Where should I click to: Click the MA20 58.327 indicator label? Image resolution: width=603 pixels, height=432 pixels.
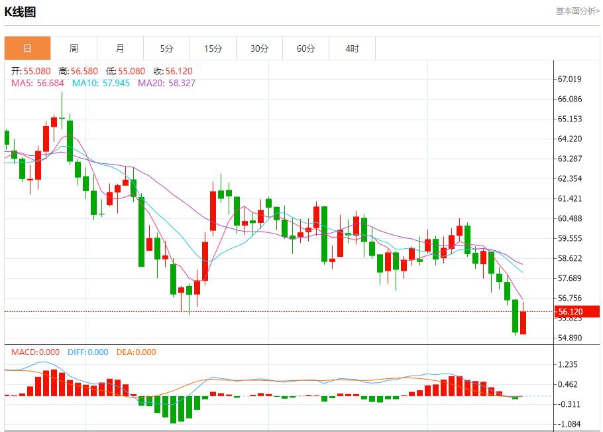pyautogui.click(x=166, y=83)
